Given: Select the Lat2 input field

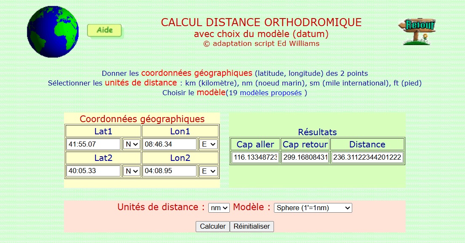Looking at the screenshot, I should tap(93, 171).
